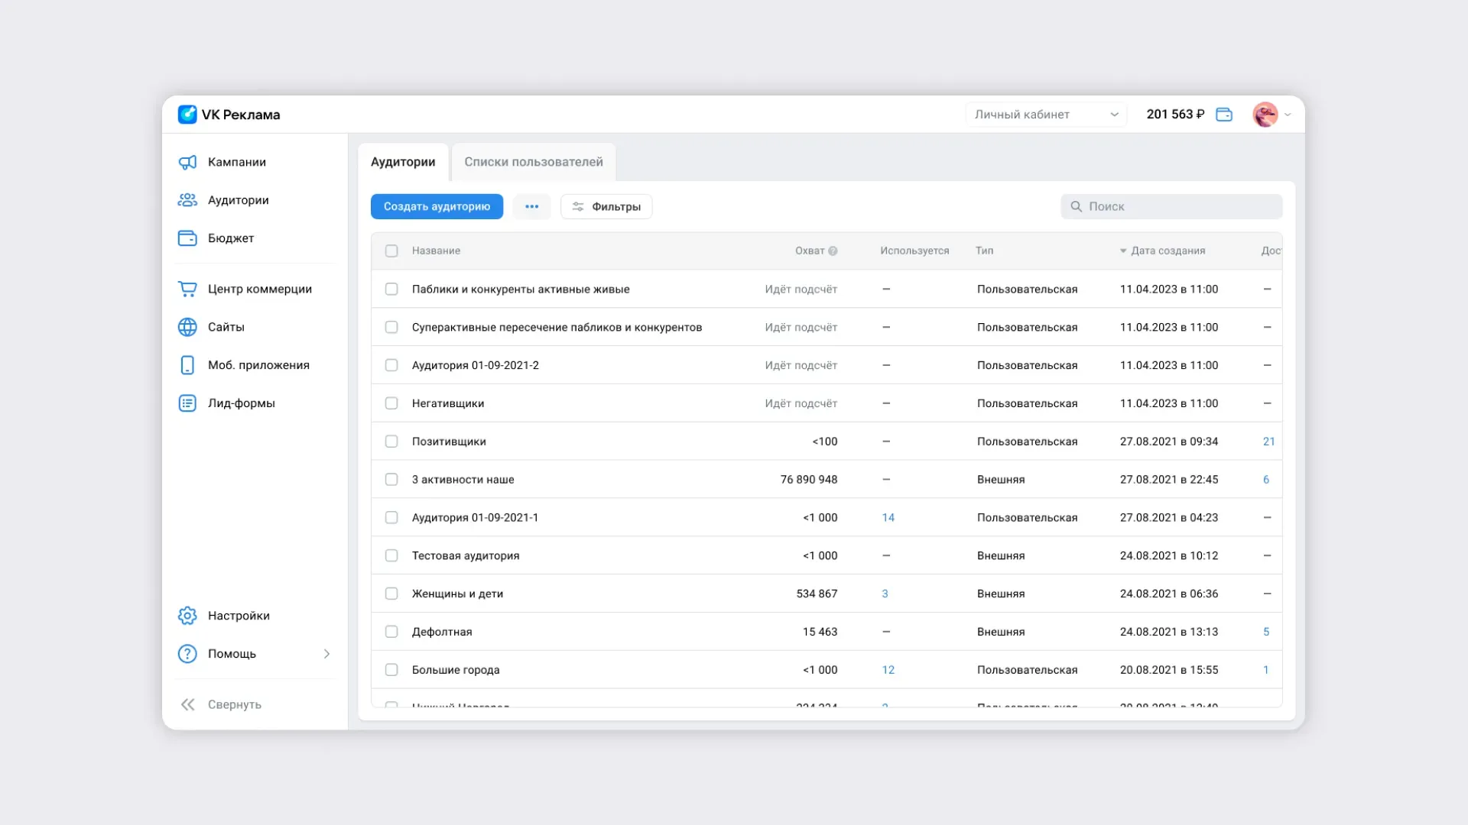Click the Campaigns megaphone icon in sidebar
Viewport: 1468px width, 825px height.
[187, 162]
